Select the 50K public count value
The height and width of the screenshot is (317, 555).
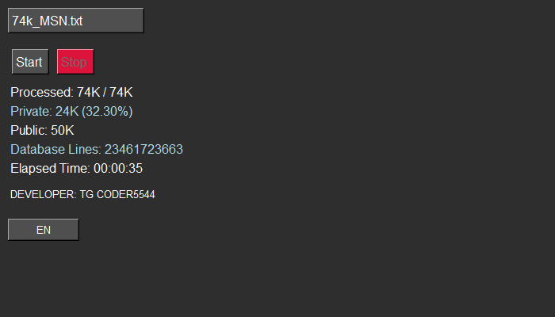coord(63,130)
